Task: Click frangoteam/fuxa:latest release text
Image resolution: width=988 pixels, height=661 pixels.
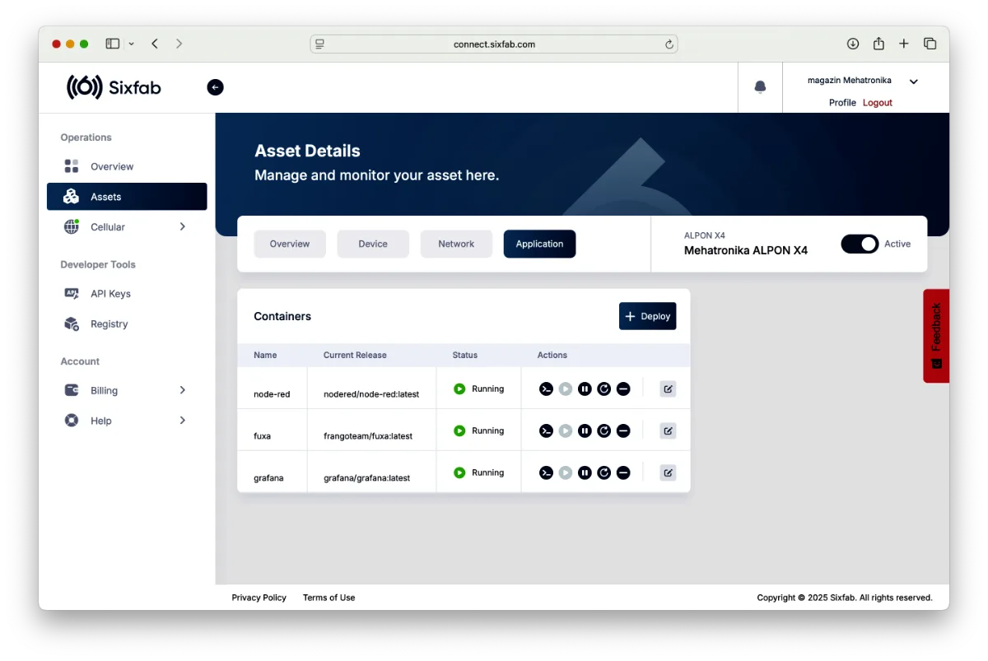Action: point(368,436)
